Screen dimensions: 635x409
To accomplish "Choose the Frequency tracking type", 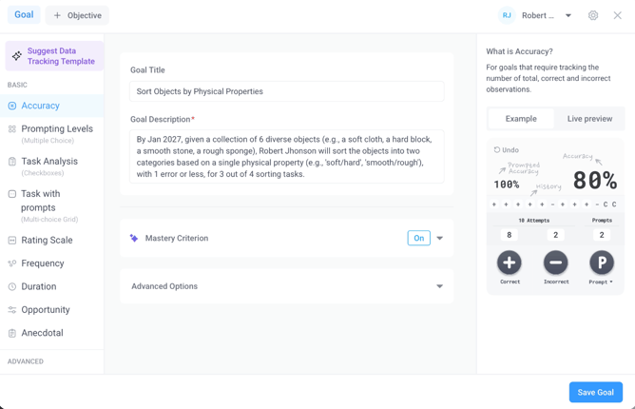I will (43, 263).
